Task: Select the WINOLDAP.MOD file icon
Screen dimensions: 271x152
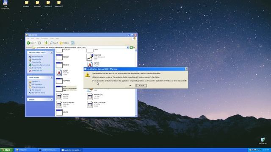Action: pos(90,104)
